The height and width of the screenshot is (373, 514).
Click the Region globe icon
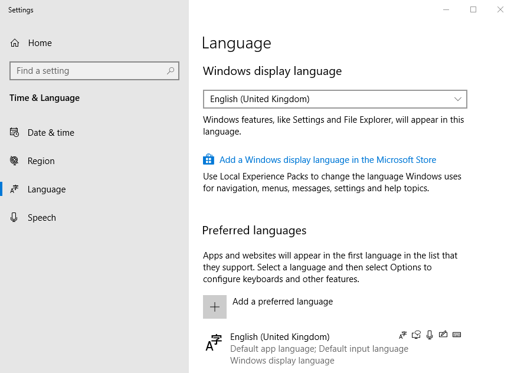point(14,161)
